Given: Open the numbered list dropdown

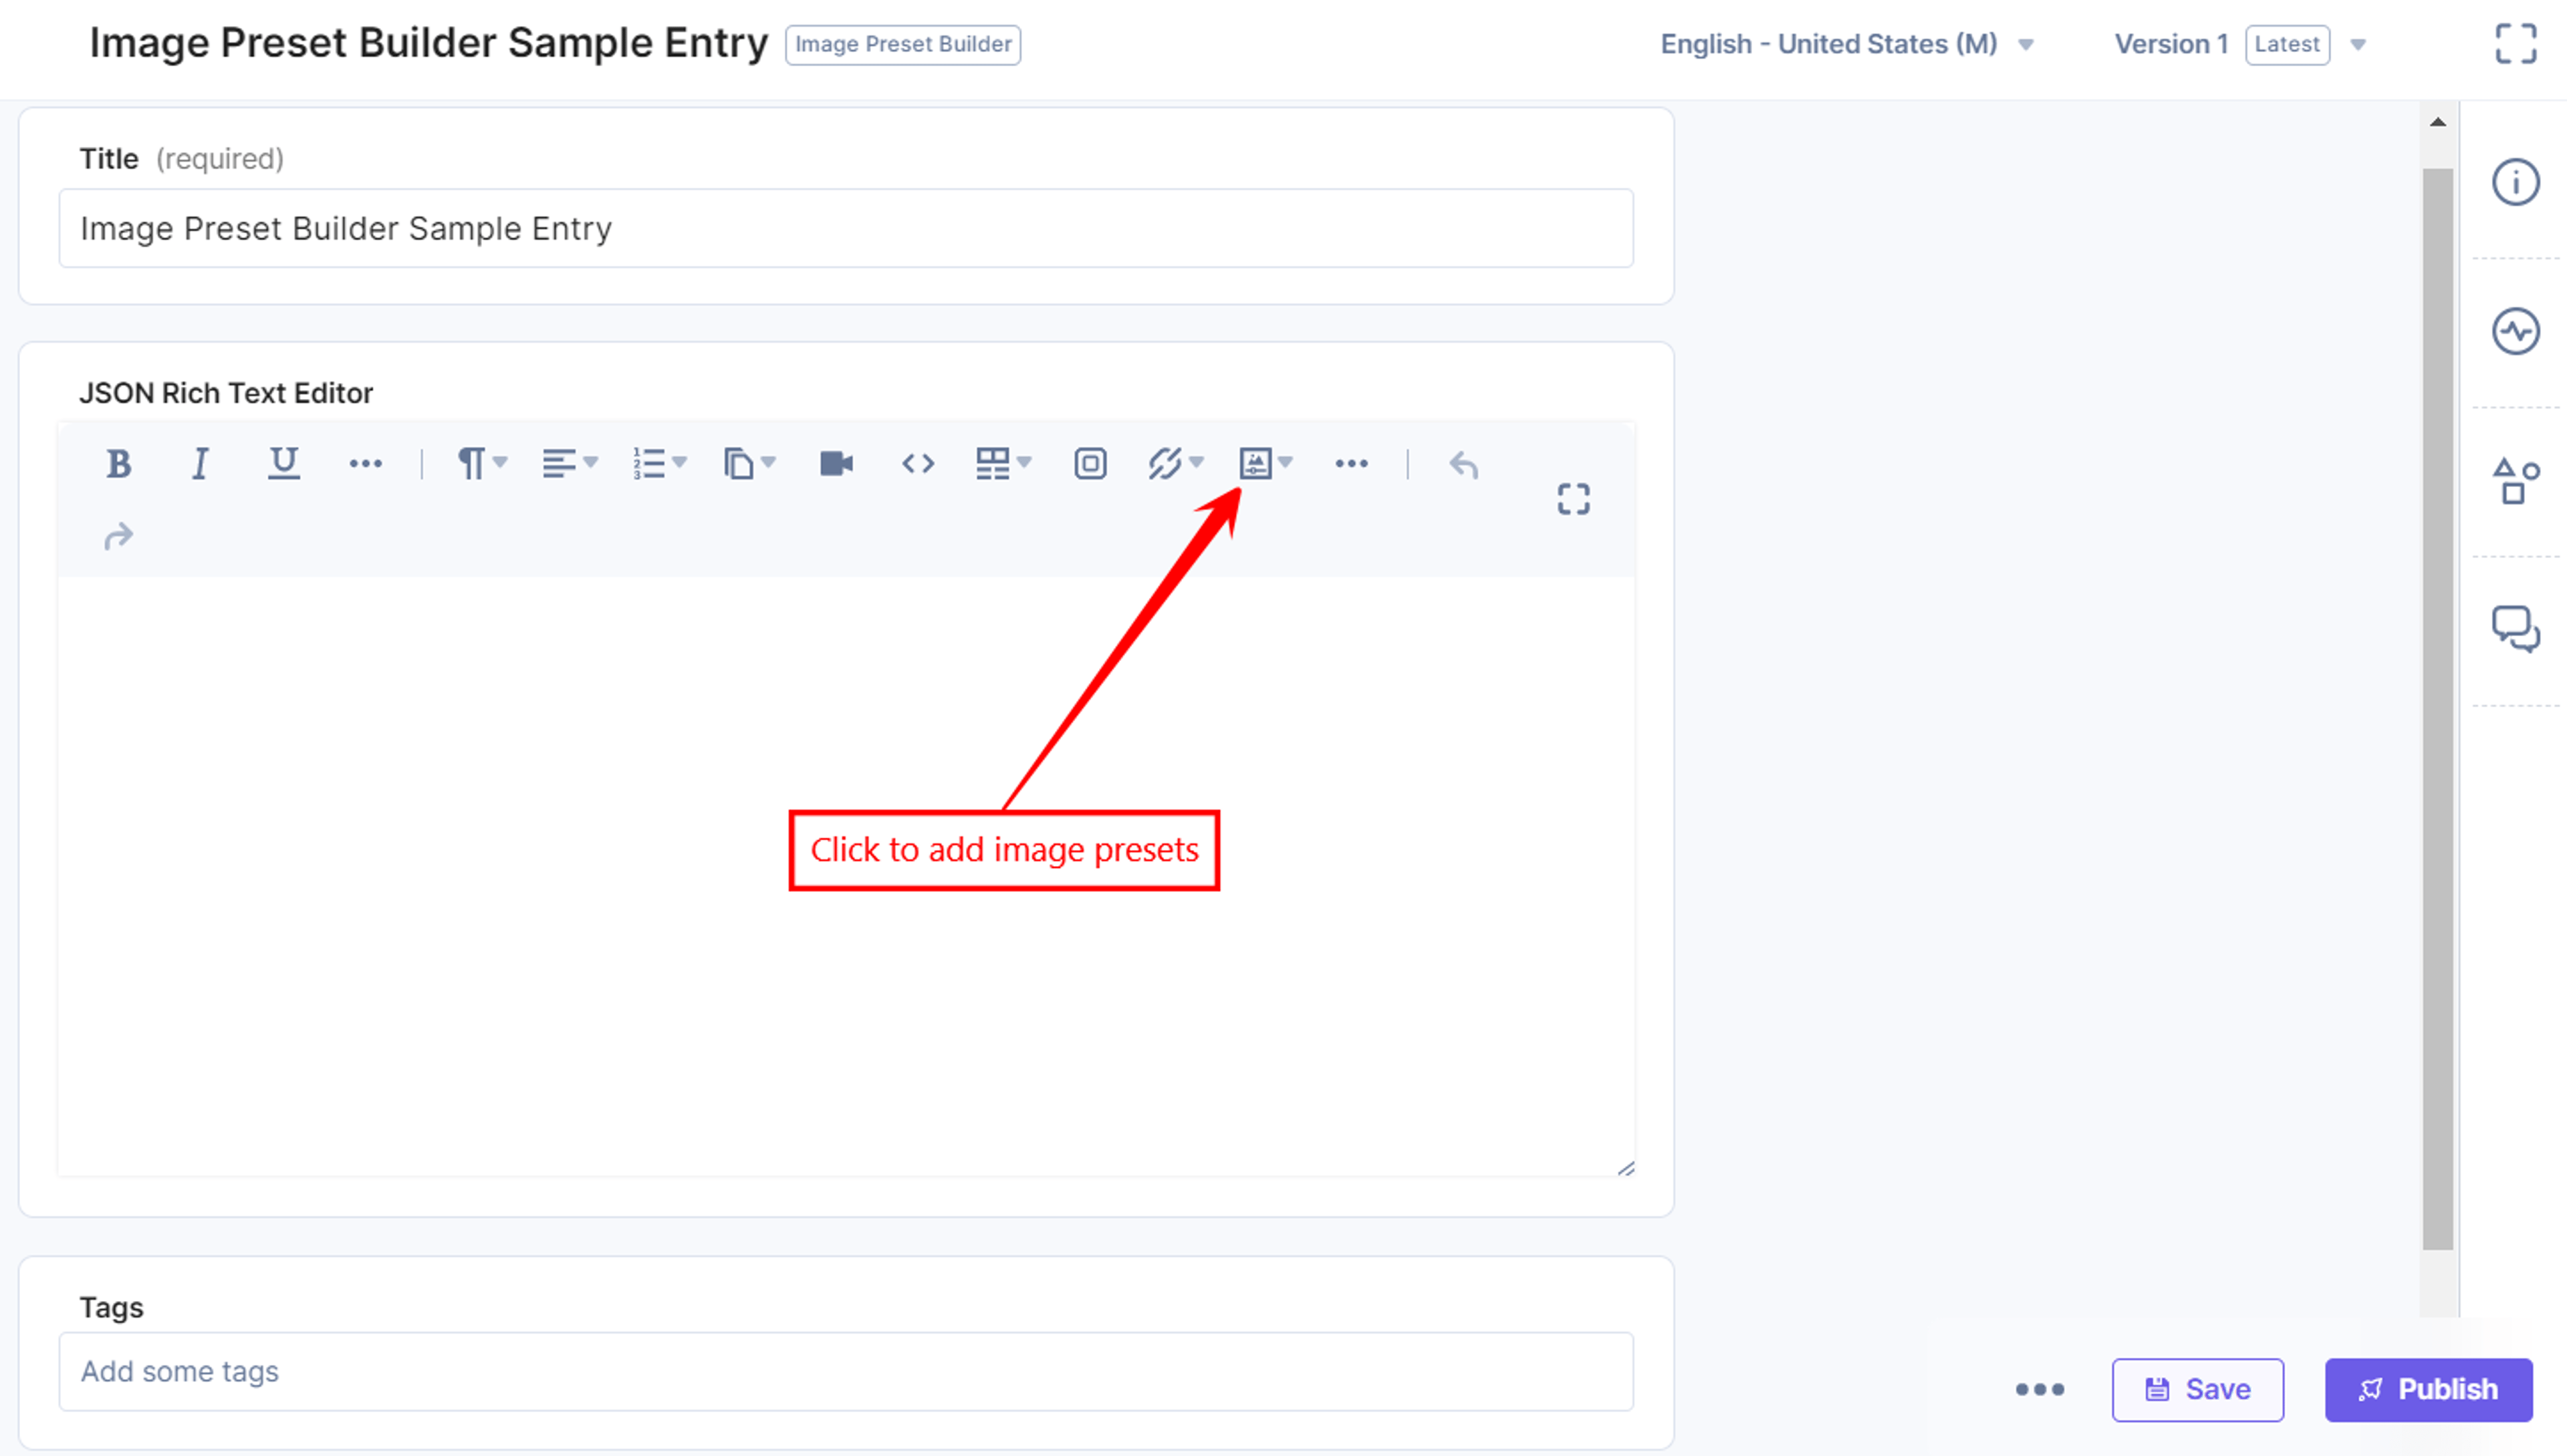Looking at the screenshot, I should [x=659, y=463].
